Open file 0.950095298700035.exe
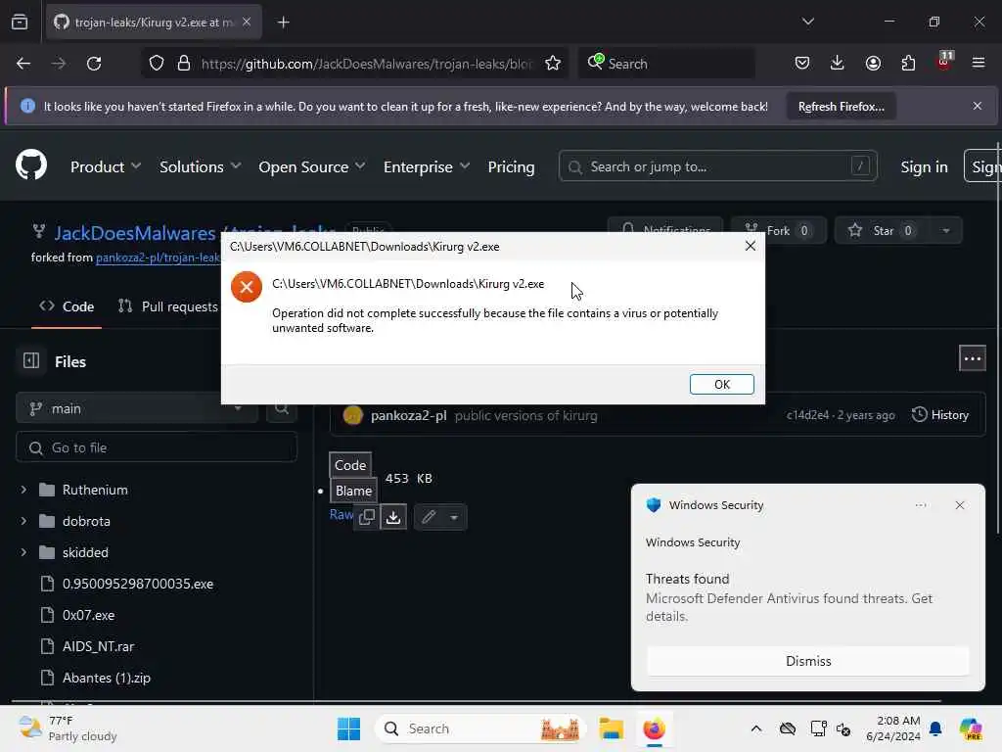This screenshot has height=752, width=1002. point(137,584)
